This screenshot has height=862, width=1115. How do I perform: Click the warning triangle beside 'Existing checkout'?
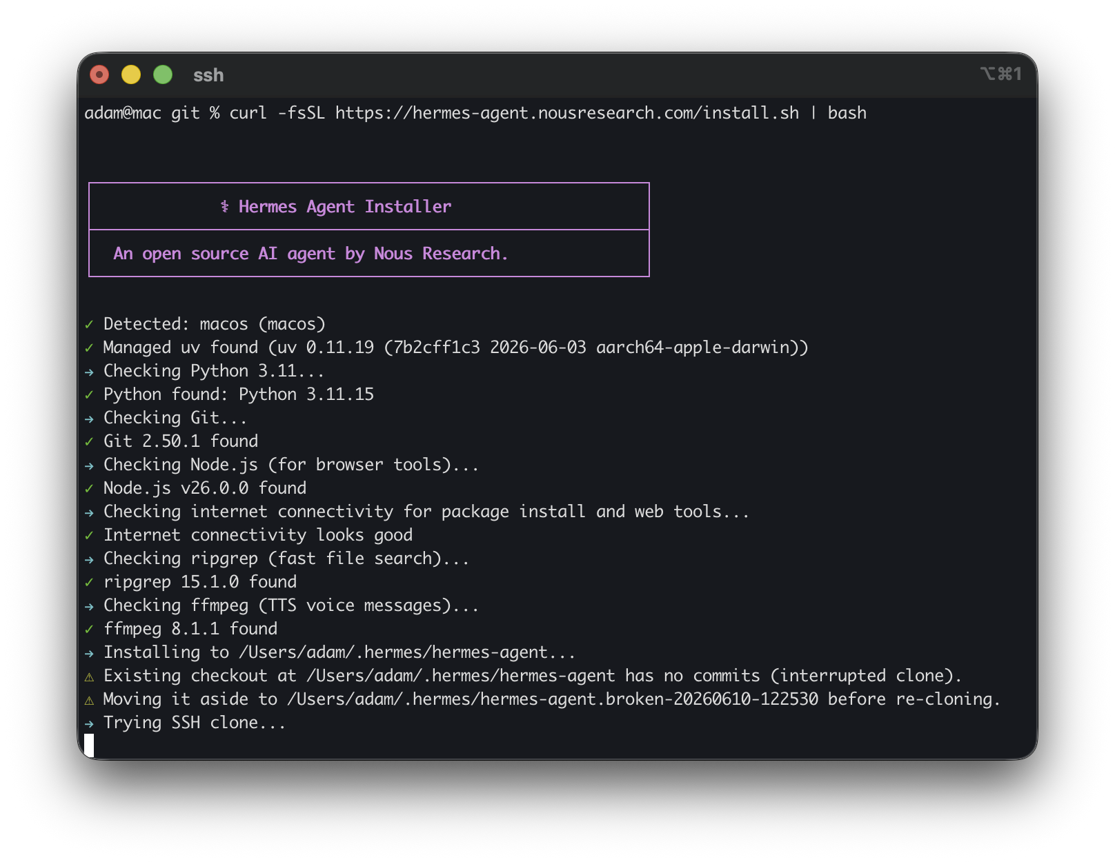tap(89, 676)
